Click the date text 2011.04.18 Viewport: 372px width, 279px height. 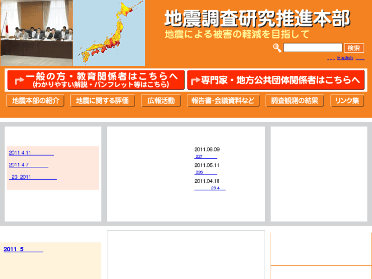click(x=207, y=181)
